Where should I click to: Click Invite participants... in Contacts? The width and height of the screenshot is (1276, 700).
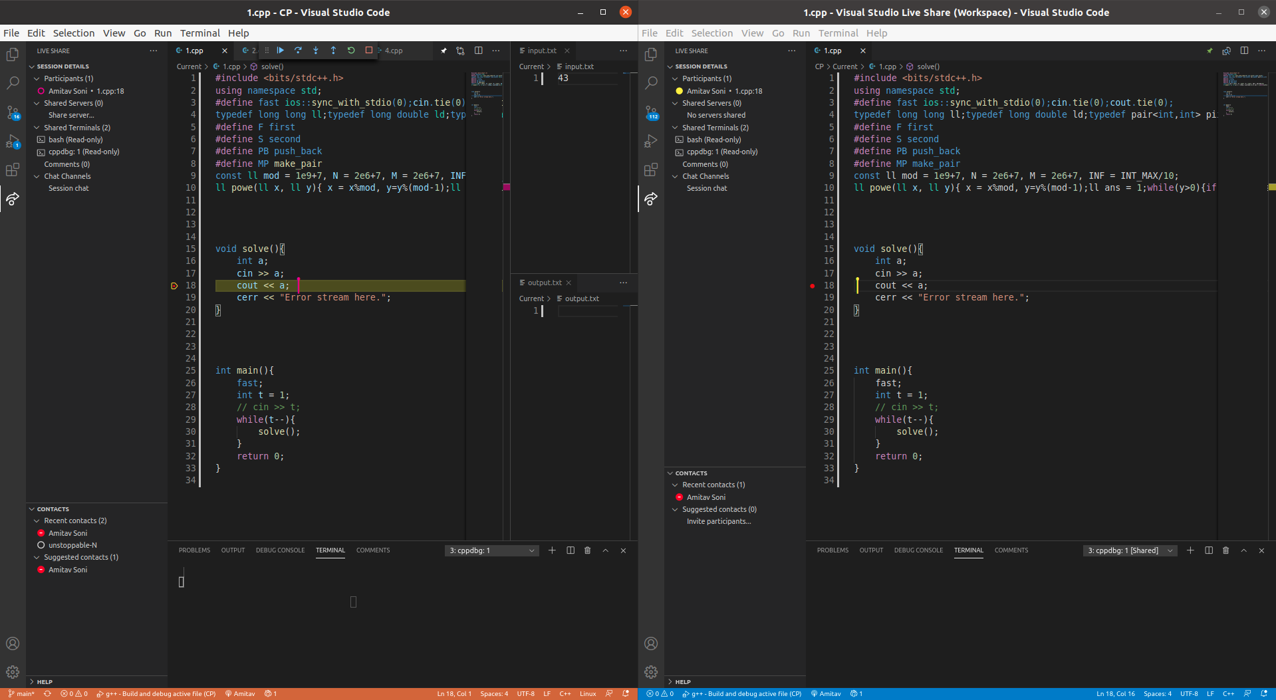719,521
